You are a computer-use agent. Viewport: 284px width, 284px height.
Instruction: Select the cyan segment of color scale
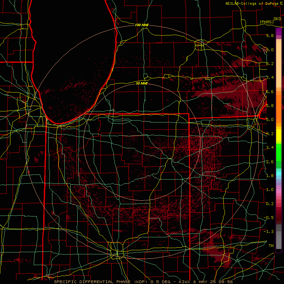pyautogui.click(x=279, y=174)
